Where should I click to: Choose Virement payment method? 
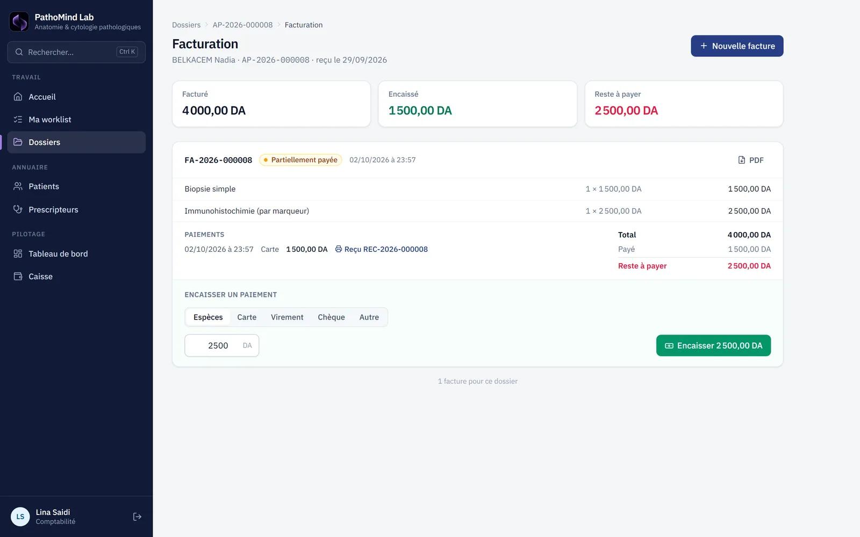[x=287, y=317]
